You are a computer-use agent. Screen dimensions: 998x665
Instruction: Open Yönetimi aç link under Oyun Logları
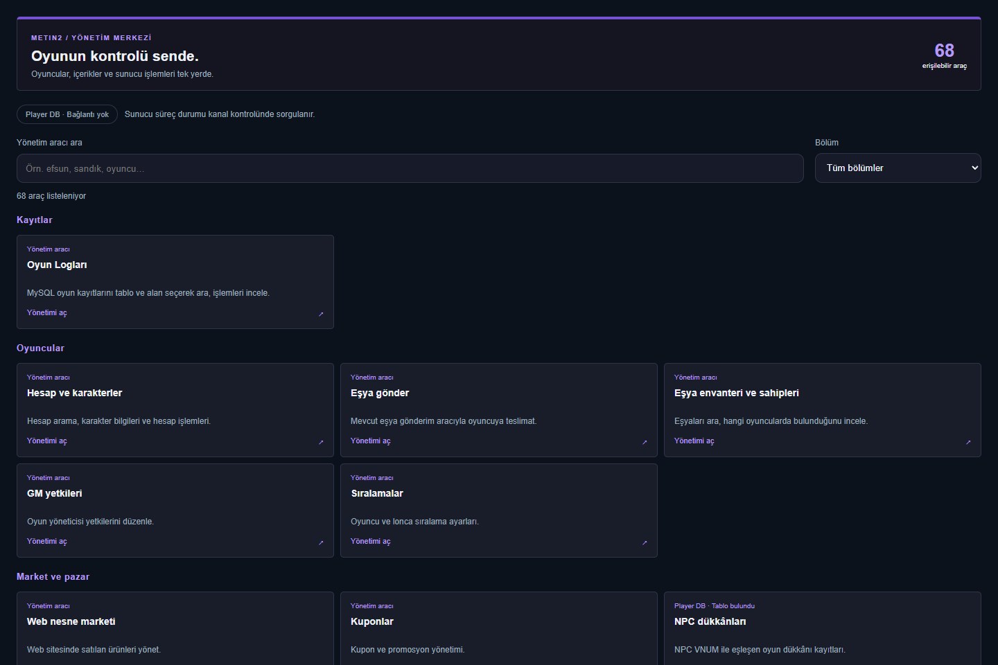click(47, 312)
